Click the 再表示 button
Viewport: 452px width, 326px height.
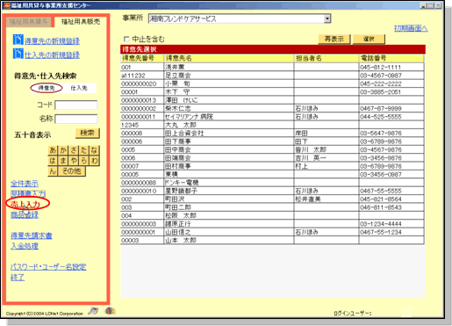coord(334,39)
